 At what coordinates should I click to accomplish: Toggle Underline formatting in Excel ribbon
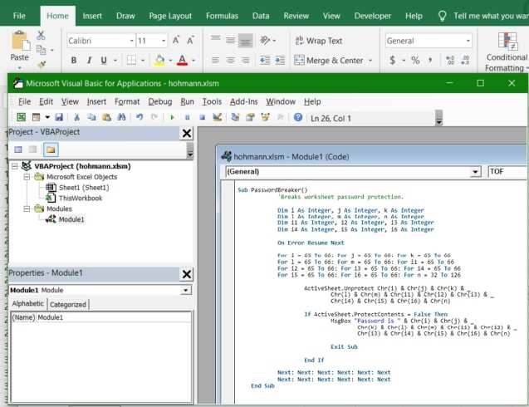pyautogui.click(x=104, y=61)
